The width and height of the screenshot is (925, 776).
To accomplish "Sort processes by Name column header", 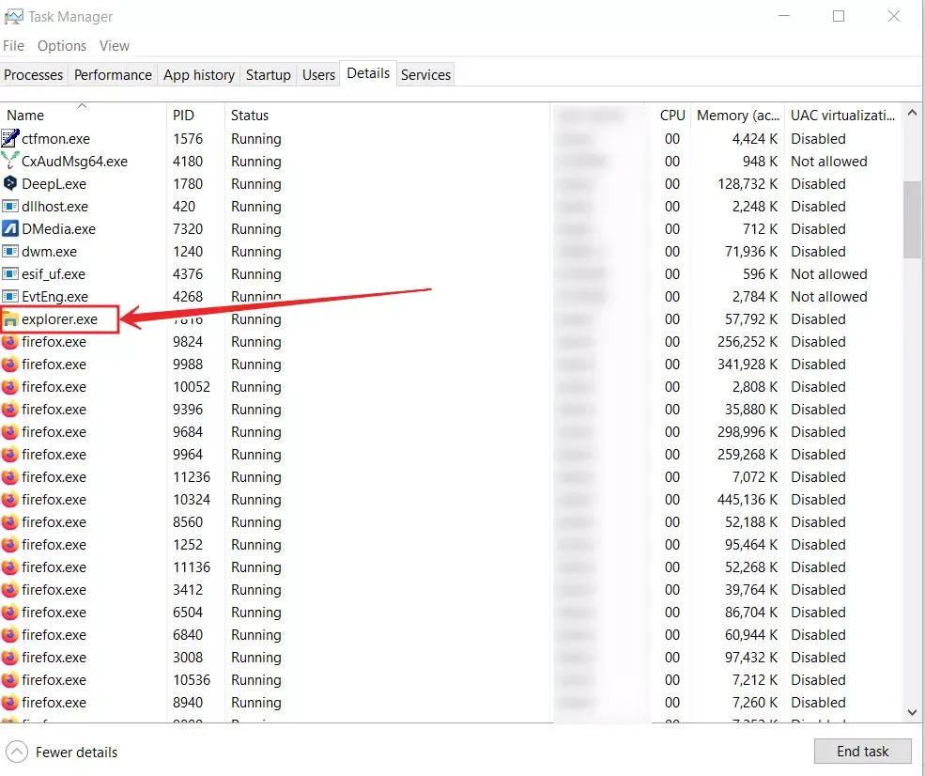I will [25, 116].
